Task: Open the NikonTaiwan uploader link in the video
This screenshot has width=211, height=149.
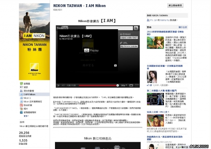Action: [67, 39]
